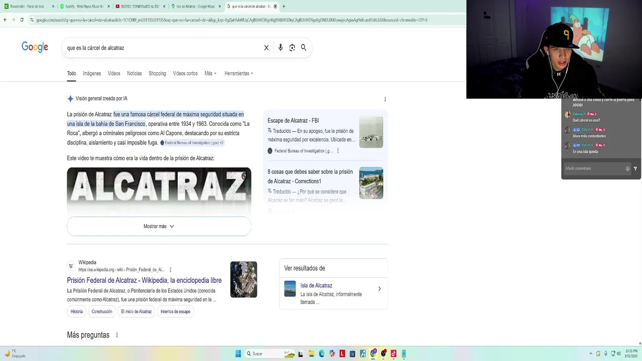Viewport: 642px width, 361px height.
Task: Open pink music app in taskbar
Action: point(394,353)
